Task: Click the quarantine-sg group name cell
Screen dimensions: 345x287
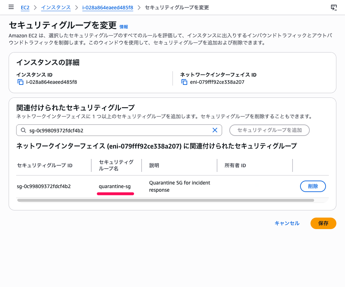Action: (115, 186)
